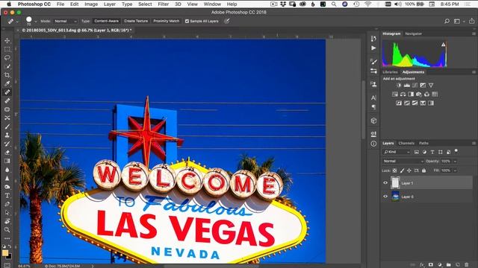Open the Image menu
This screenshot has height=268, width=478.
click(91, 4)
